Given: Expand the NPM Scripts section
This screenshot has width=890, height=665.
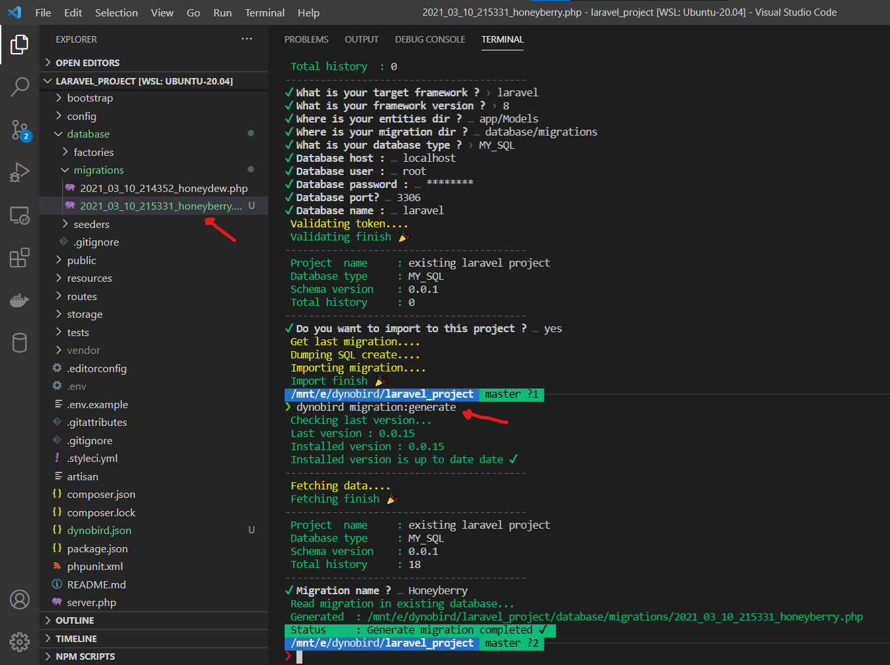Looking at the screenshot, I should (x=153, y=656).
